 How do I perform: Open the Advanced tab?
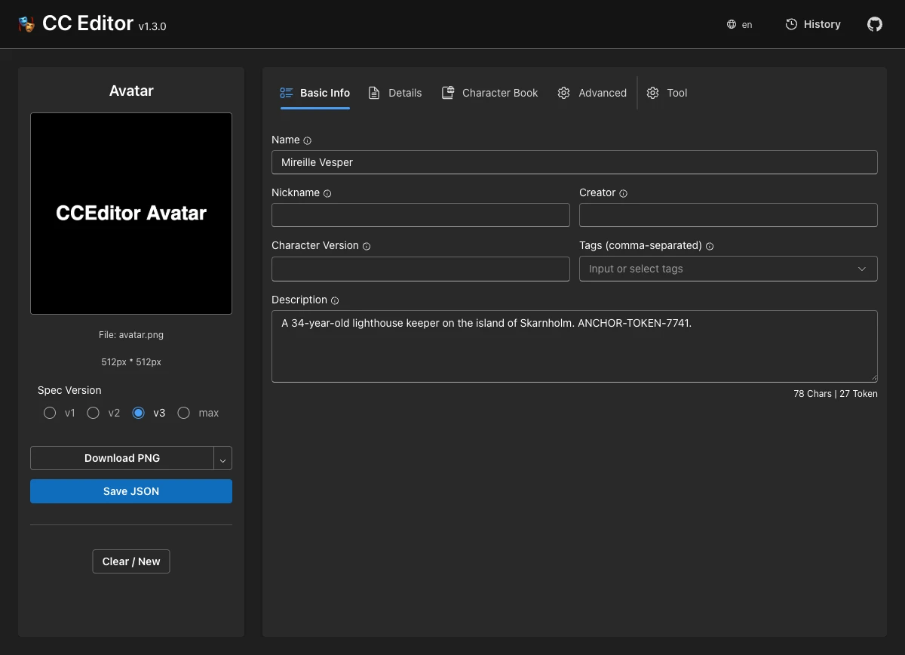(592, 93)
